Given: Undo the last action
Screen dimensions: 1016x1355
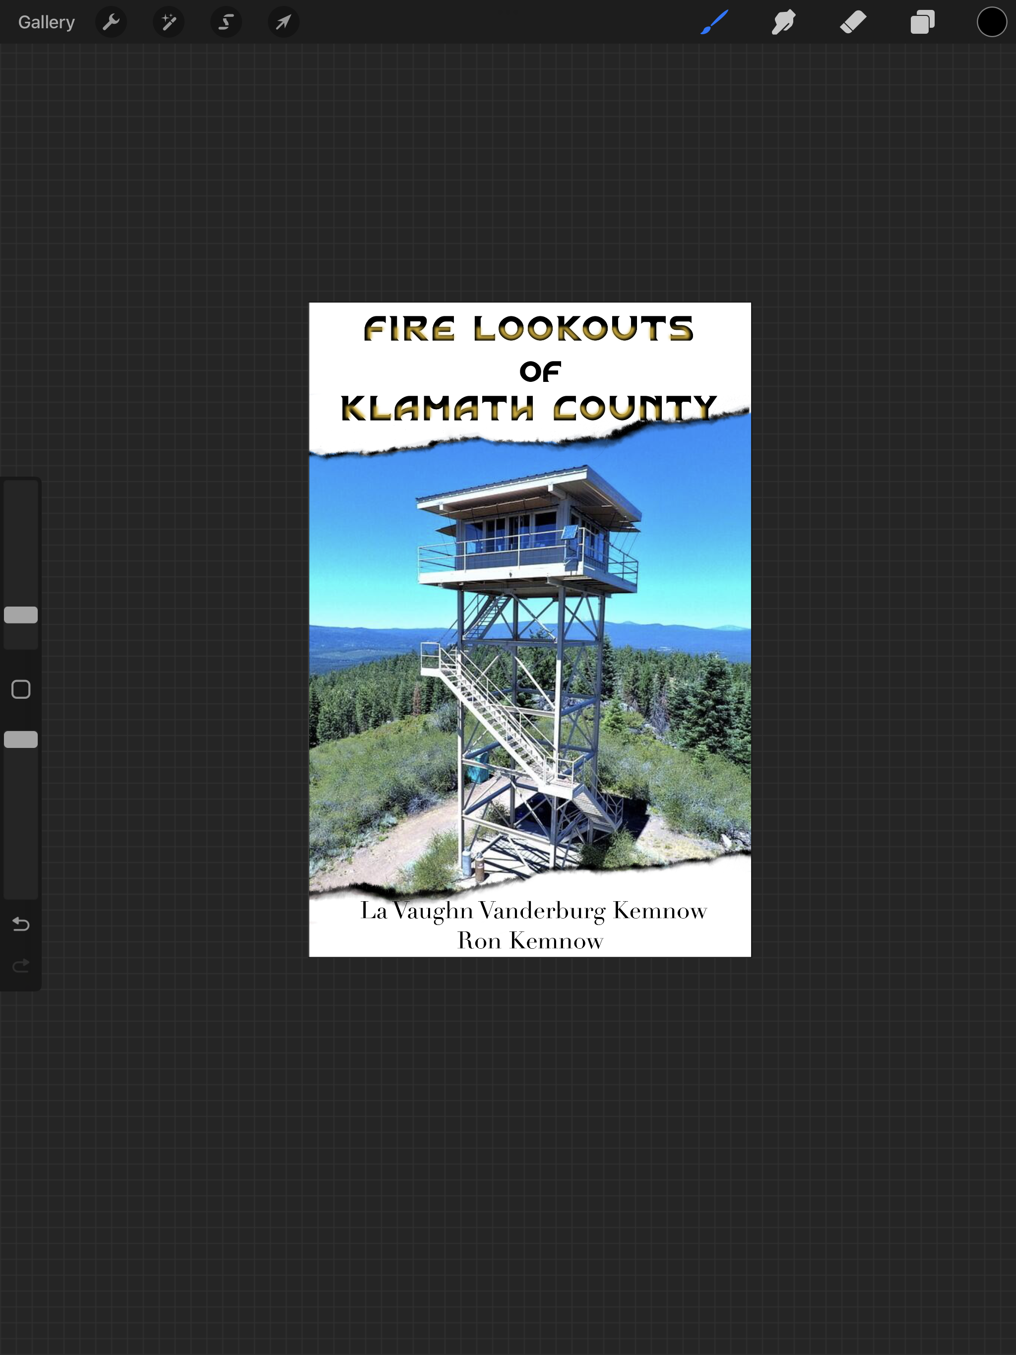Looking at the screenshot, I should pos(21,924).
